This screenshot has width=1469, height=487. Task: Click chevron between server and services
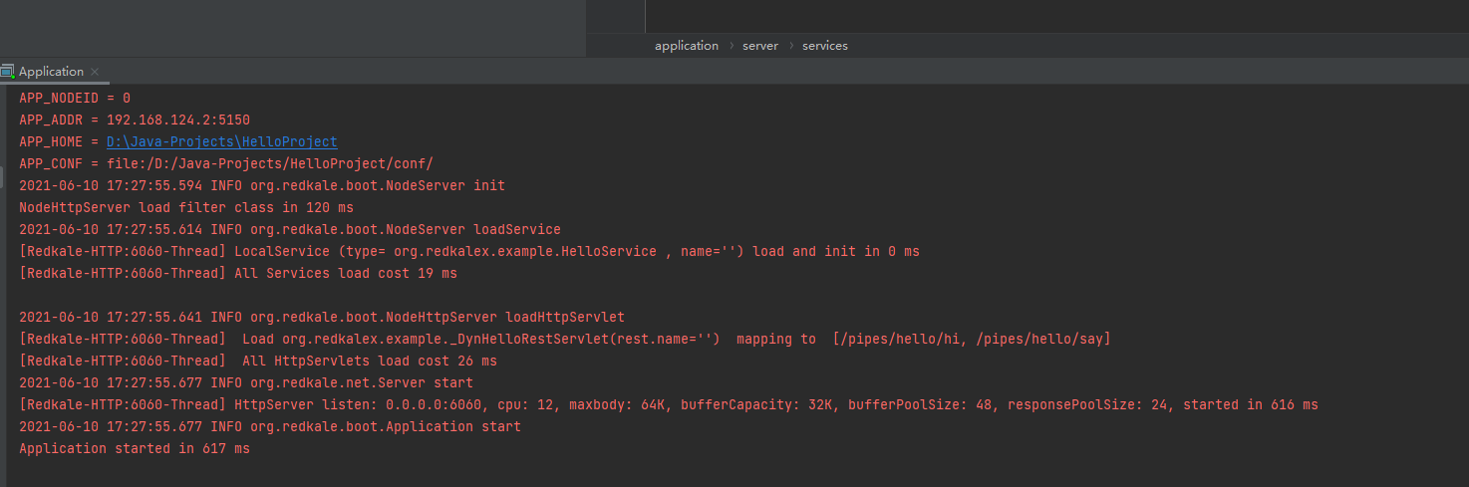pos(790,46)
